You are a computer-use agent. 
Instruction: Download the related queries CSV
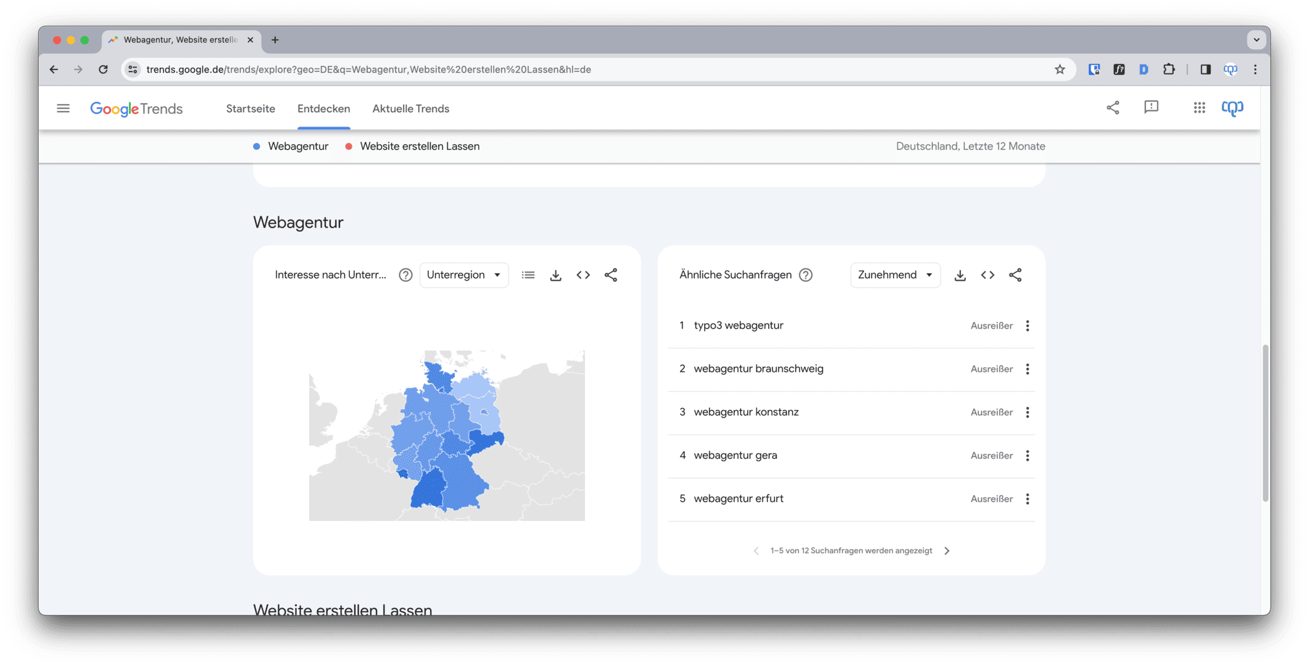click(x=960, y=275)
